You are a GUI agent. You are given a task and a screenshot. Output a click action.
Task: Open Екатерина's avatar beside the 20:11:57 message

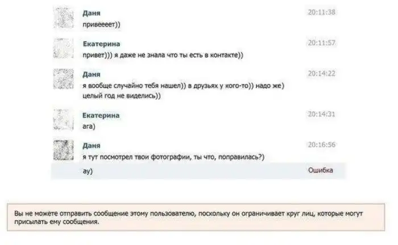[64, 48]
